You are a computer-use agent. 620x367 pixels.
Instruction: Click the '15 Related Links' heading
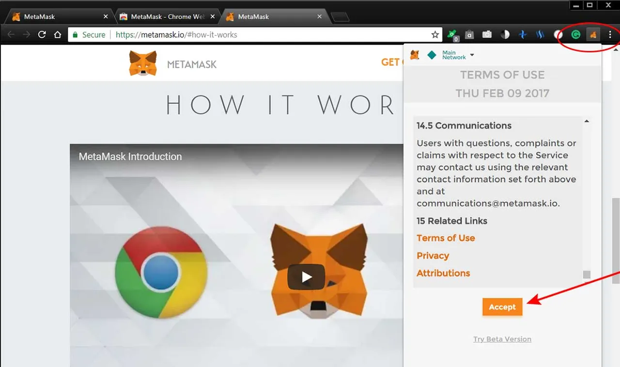(452, 221)
